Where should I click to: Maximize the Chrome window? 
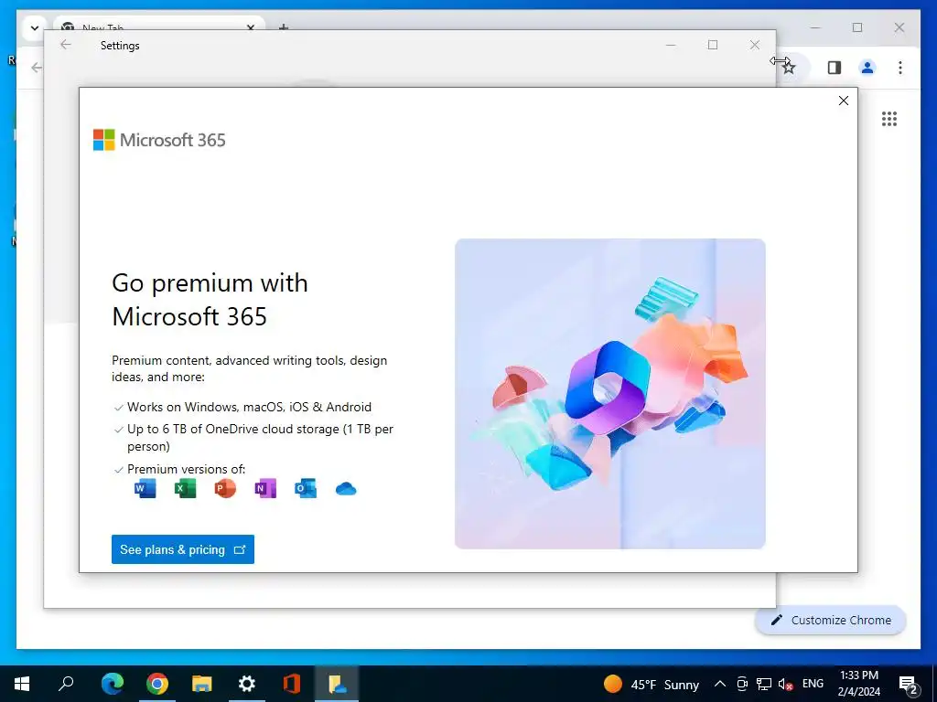(x=857, y=27)
